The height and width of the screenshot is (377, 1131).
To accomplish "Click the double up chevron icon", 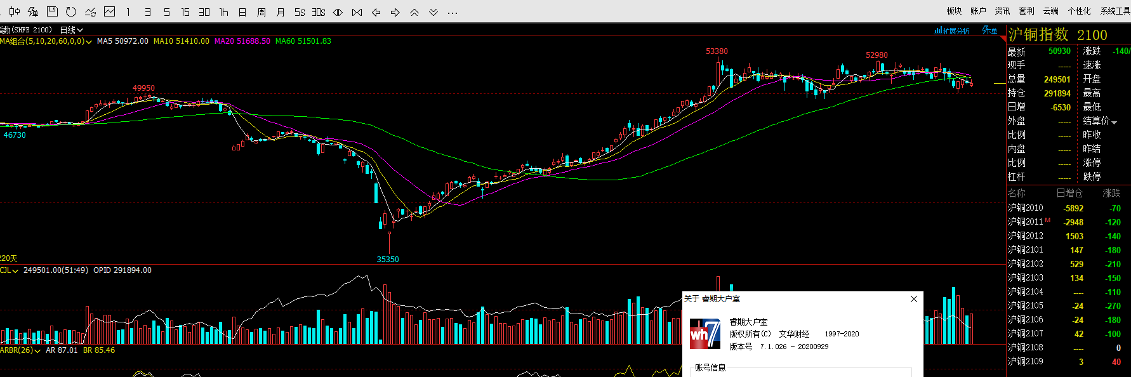I will tap(414, 12).
